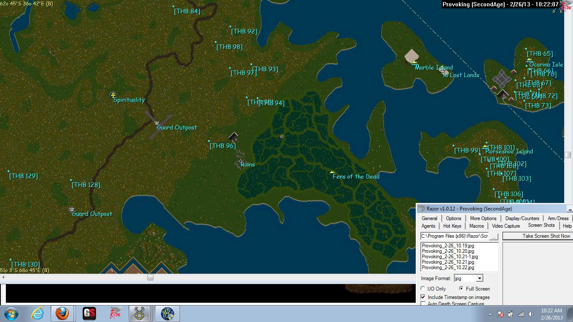The width and height of the screenshot is (573, 322).
Task: Switch to the Macros tab
Action: click(477, 226)
